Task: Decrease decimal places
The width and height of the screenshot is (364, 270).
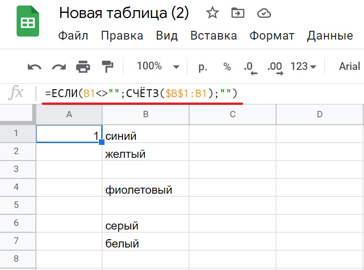Action: pos(250,67)
